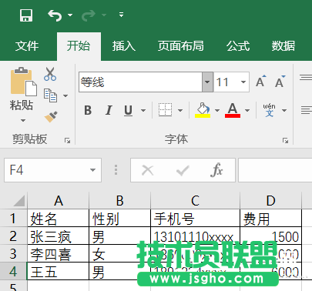
Task: Decrease font size with the smaller A
Action: pyautogui.click(x=280, y=82)
